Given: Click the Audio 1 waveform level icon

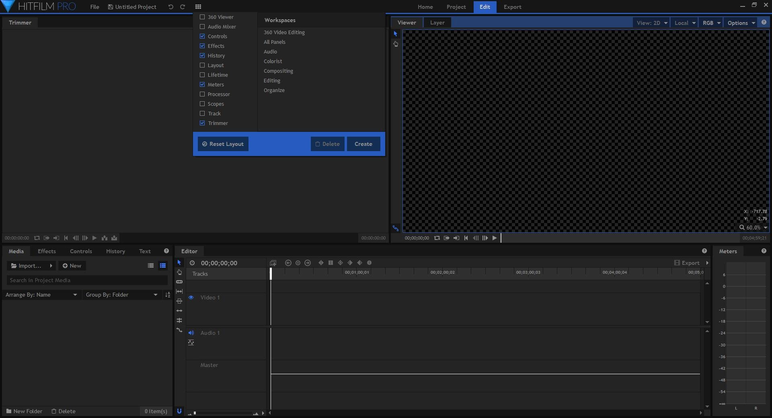Looking at the screenshot, I should pos(191,342).
